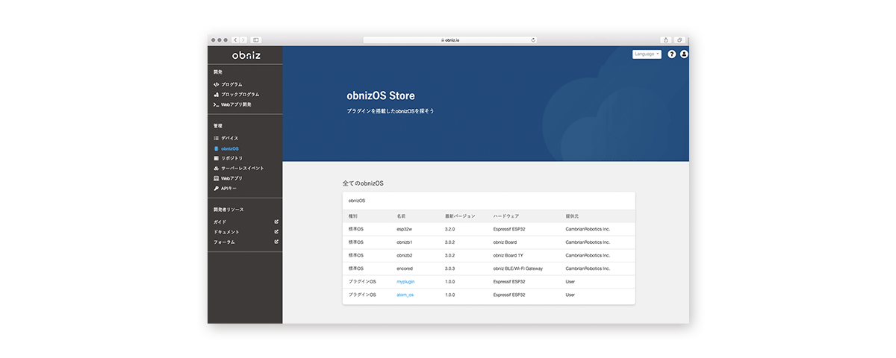Click the obniz.io address bar

click(450, 40)
